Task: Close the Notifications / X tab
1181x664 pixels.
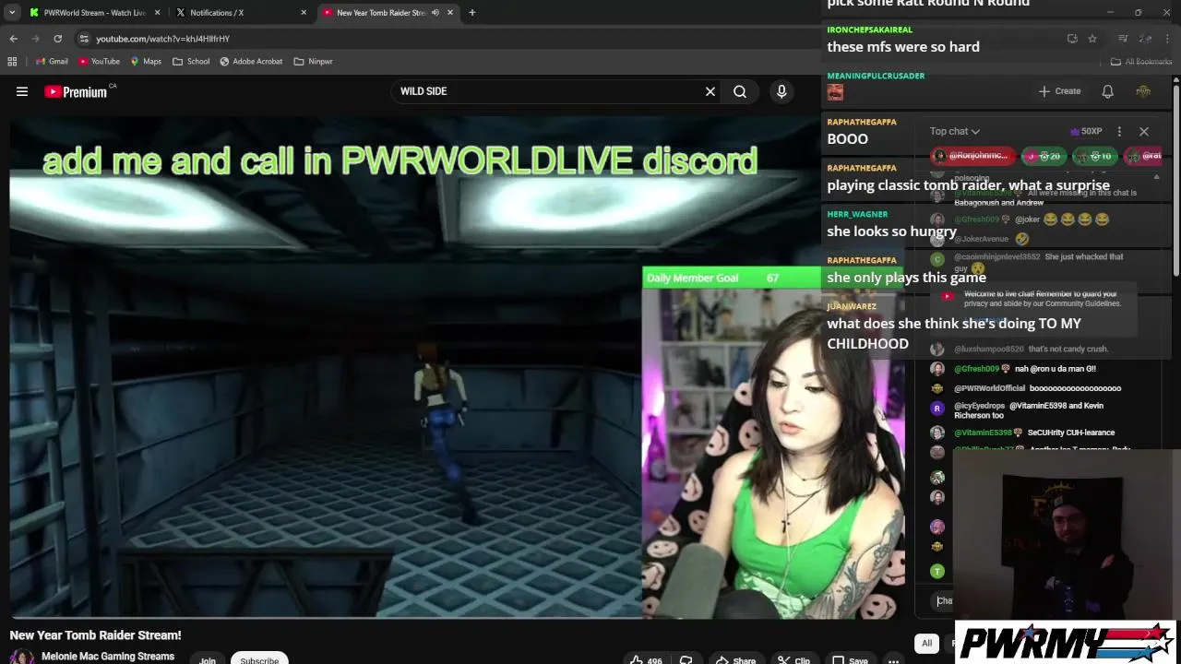Action: coord(304,13)
